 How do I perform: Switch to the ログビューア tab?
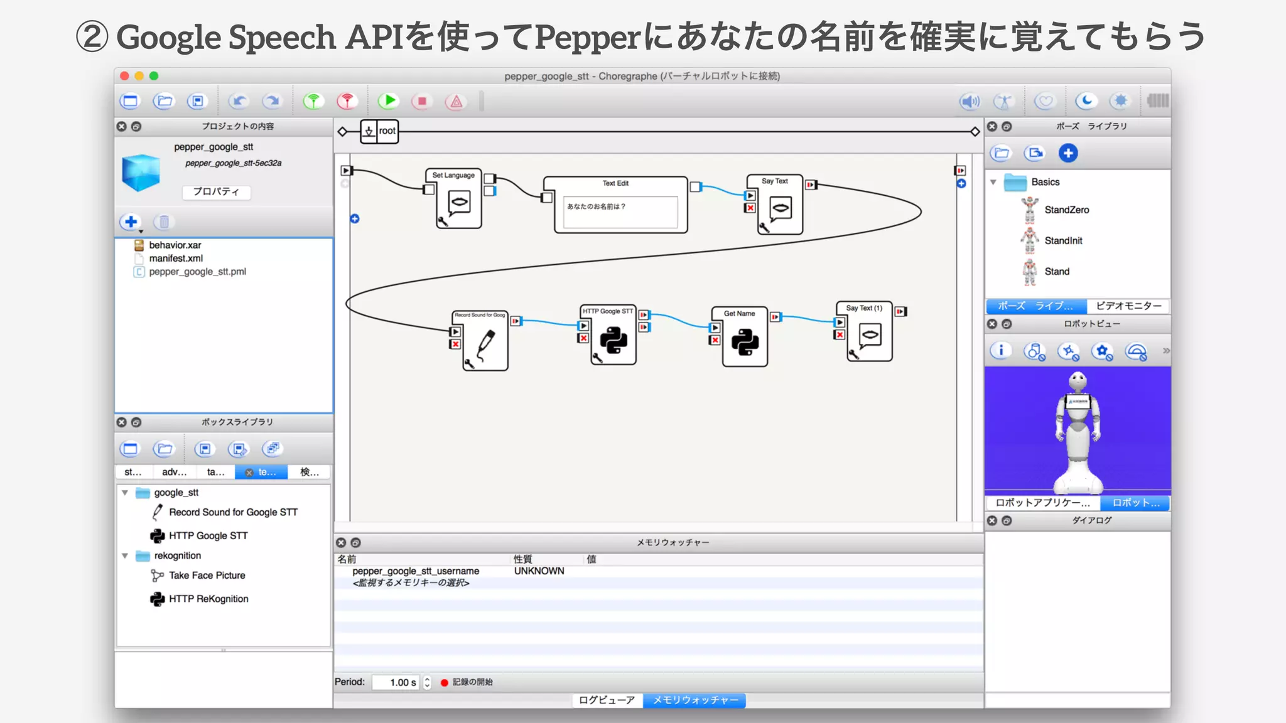(607, 700)
